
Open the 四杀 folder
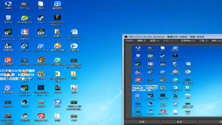[74, 75]
